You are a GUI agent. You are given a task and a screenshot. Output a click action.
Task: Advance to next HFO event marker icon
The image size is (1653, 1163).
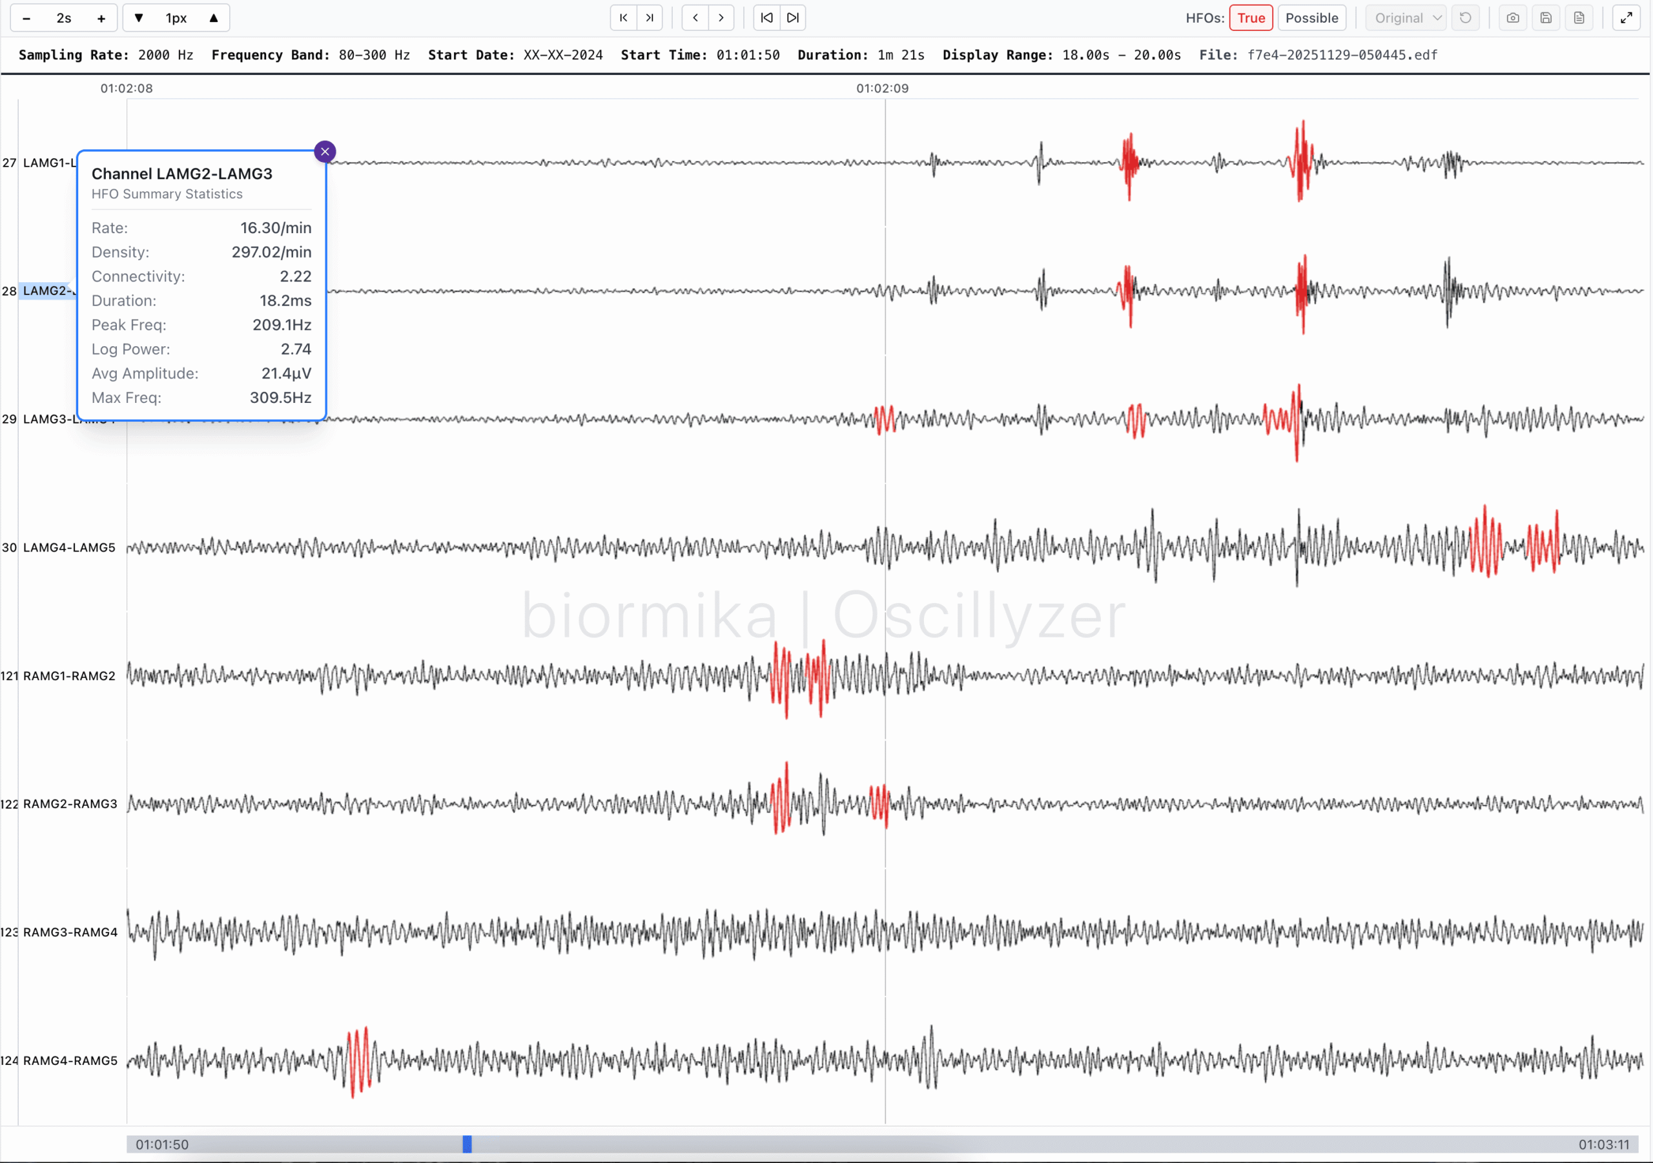tap(792, 17)
